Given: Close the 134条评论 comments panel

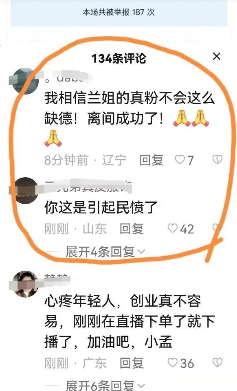Looking at the screenshot, I should coord(217,56).
